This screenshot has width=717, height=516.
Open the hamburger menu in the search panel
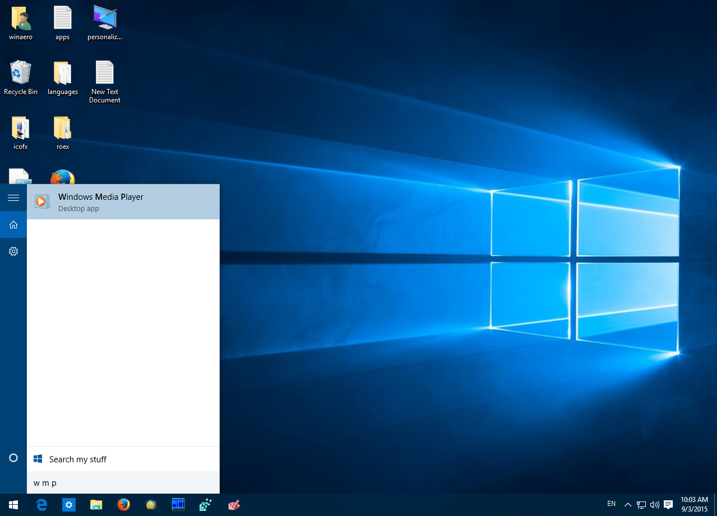click(13, 197)
